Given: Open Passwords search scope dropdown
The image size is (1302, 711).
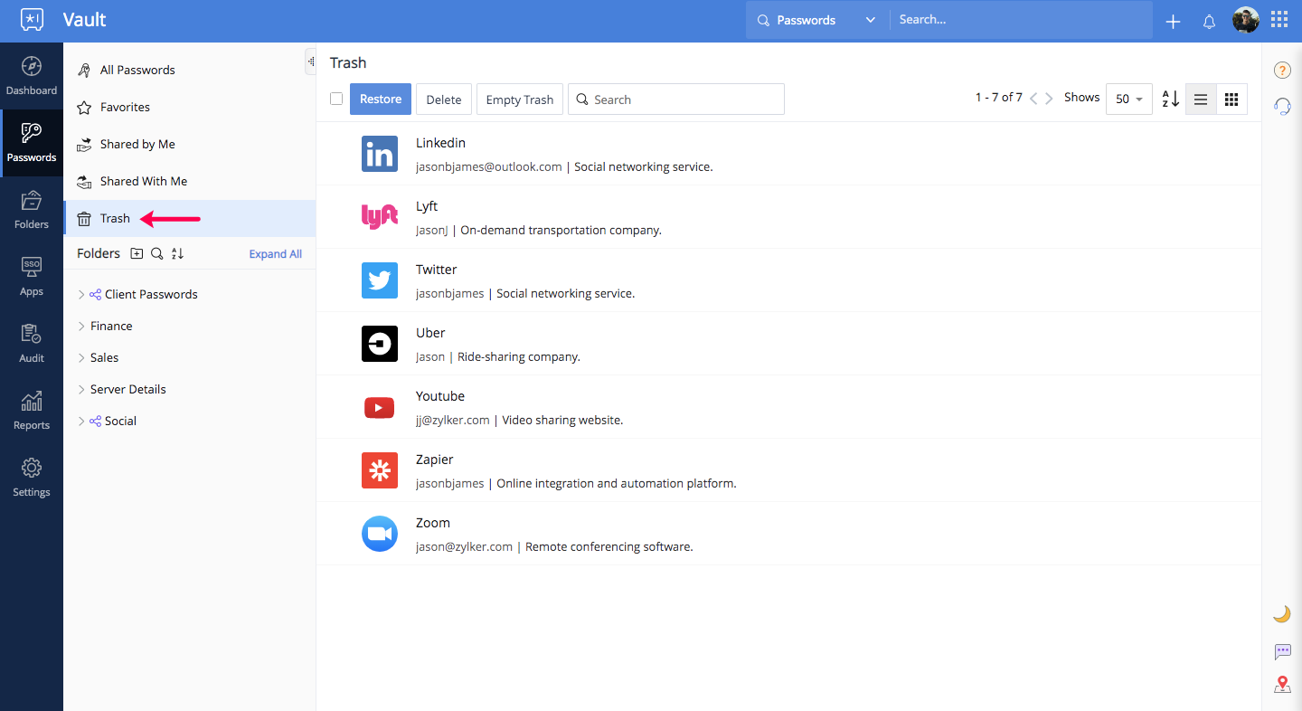Looking at the screenshot, I should point(816,20).
